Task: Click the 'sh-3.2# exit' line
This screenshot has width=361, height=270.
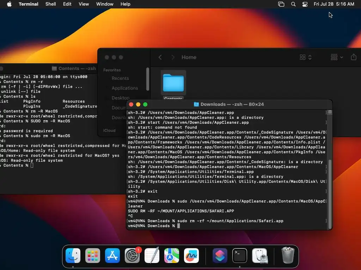Action: (143, 191)
